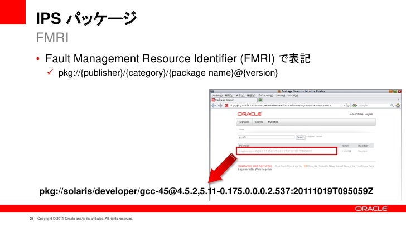Click the "FMRI" subtitle text

coord(52,38)
